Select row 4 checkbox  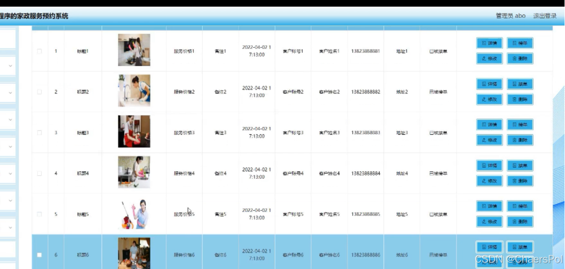click(x=39, y=173)
